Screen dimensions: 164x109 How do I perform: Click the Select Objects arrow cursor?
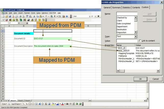tap(9, 104)
